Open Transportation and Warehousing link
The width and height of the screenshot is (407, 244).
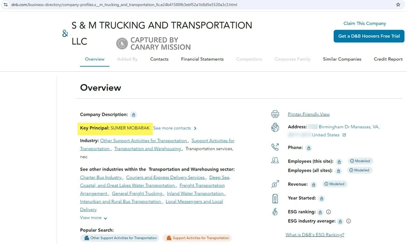pos(148,149)
